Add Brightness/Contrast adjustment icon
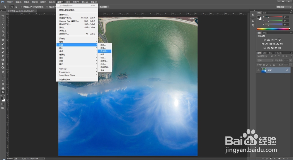 coord(265,40)
